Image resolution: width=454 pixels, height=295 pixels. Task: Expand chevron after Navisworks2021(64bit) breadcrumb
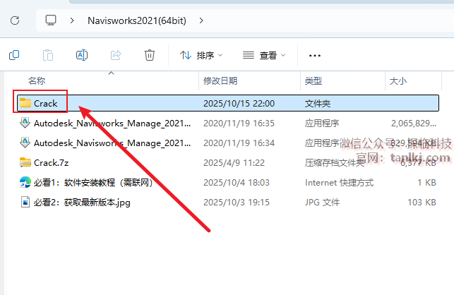pos(201,20)
